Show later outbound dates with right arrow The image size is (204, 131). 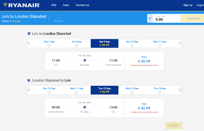coord(180,43)
